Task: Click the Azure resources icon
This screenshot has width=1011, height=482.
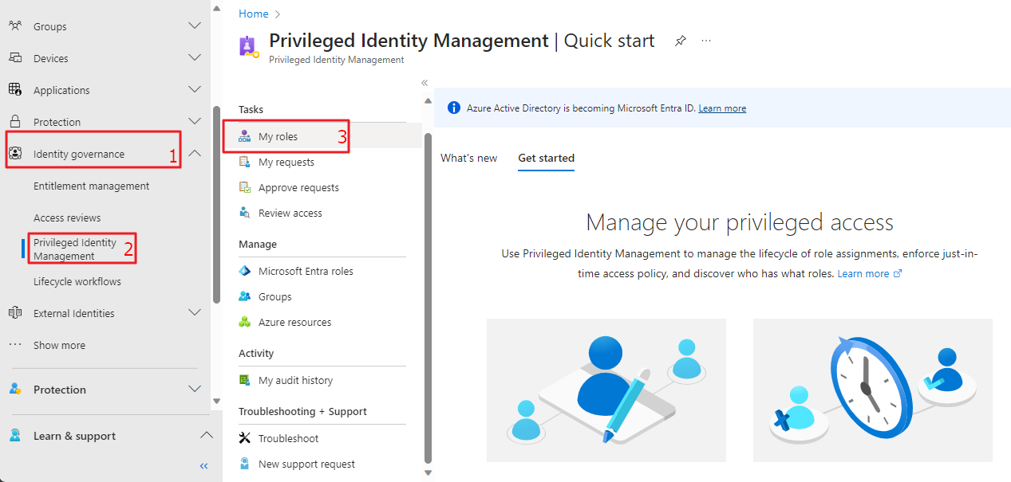Action: point(245,323)
